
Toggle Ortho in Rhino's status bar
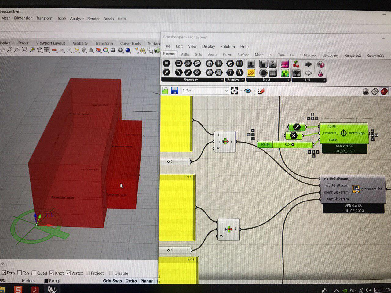tap(131, 281)
